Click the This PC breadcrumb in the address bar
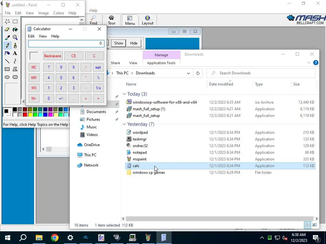This screenshot has height=244, width=326. 122,73
